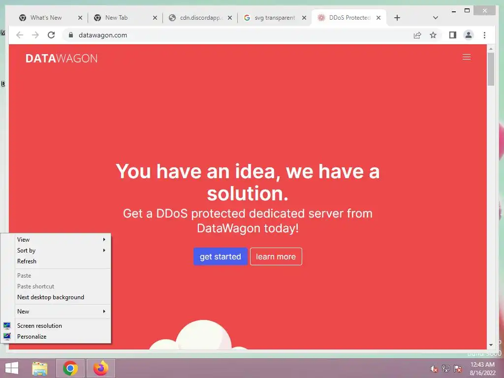Open the Chrome profile avatar

[469, 35]
